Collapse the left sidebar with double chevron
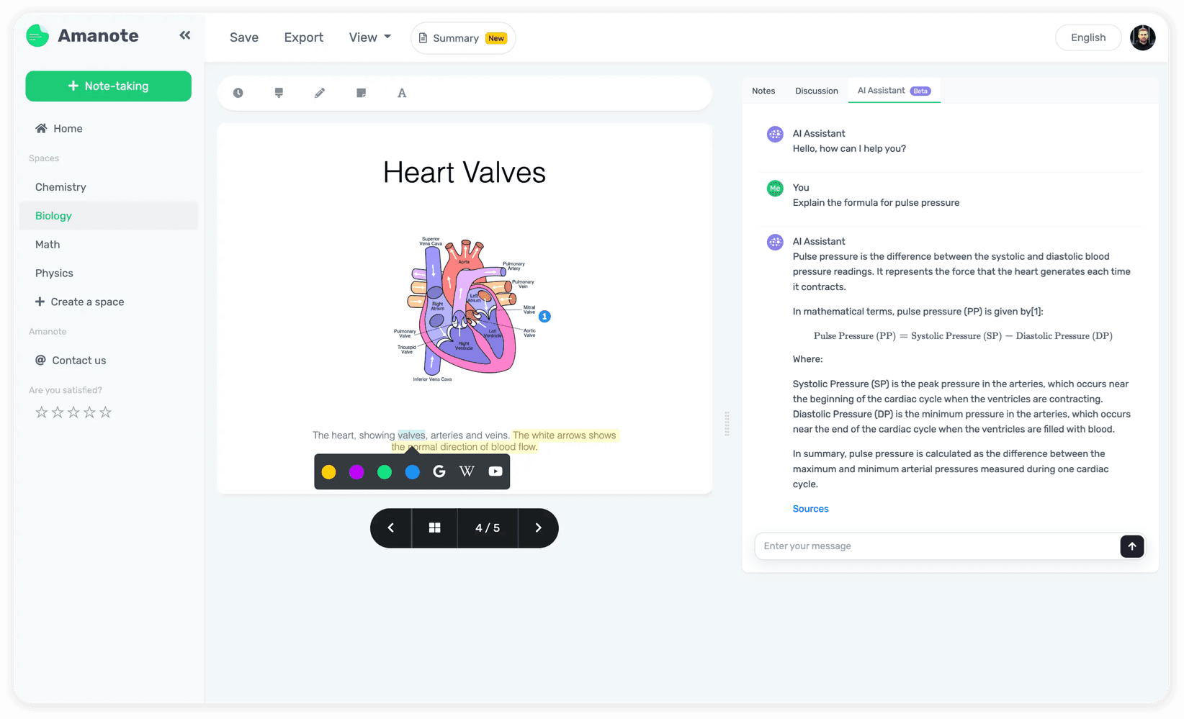 184,35
